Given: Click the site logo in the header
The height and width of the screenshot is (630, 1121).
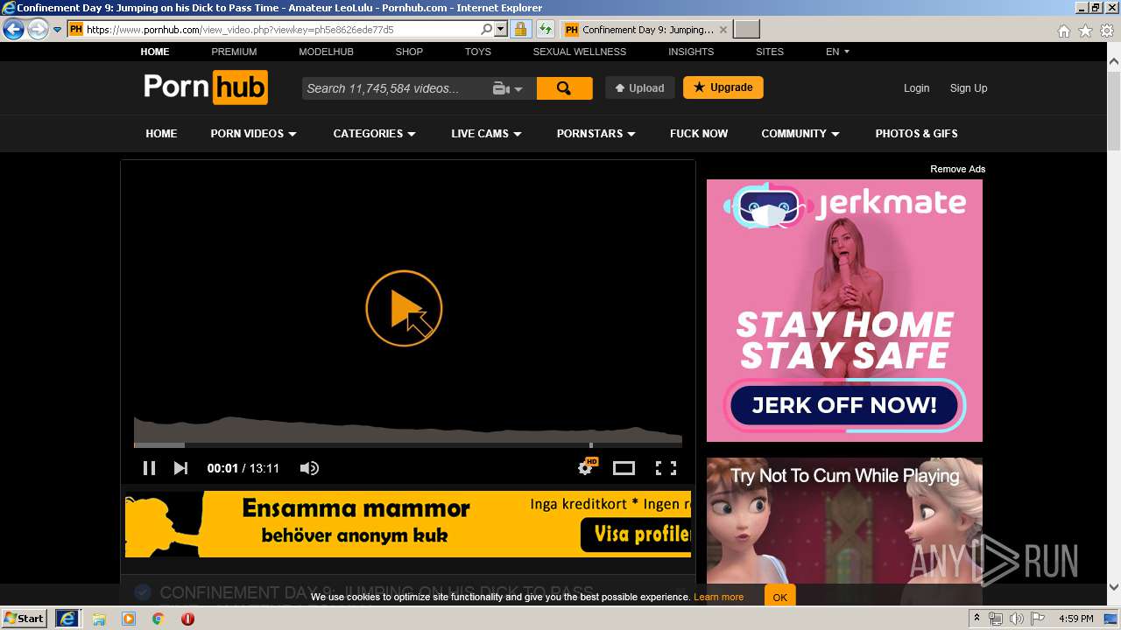Looking at the screenshot, I should coord(206,87).
